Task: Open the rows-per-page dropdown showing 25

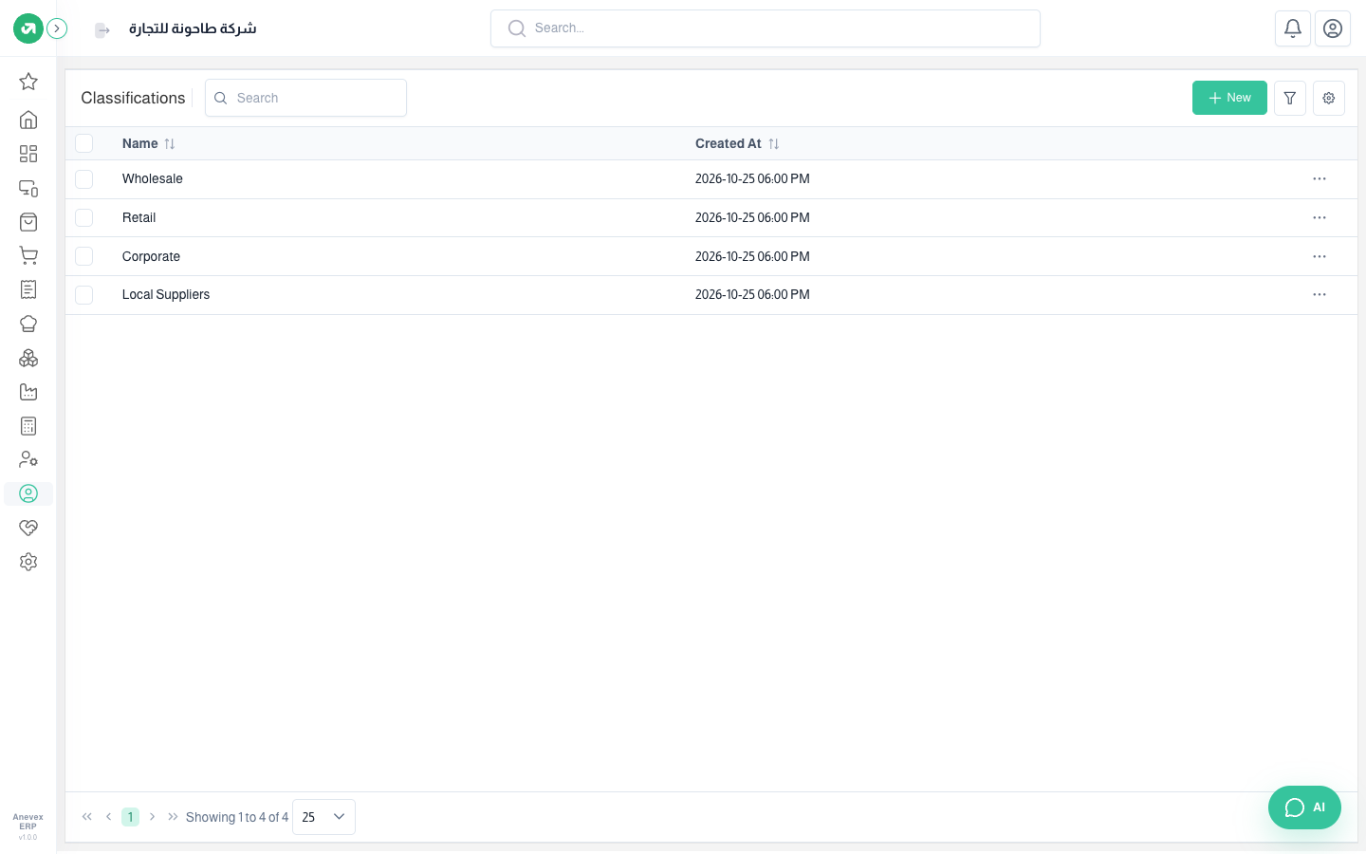Action: (x=323, y=817)
